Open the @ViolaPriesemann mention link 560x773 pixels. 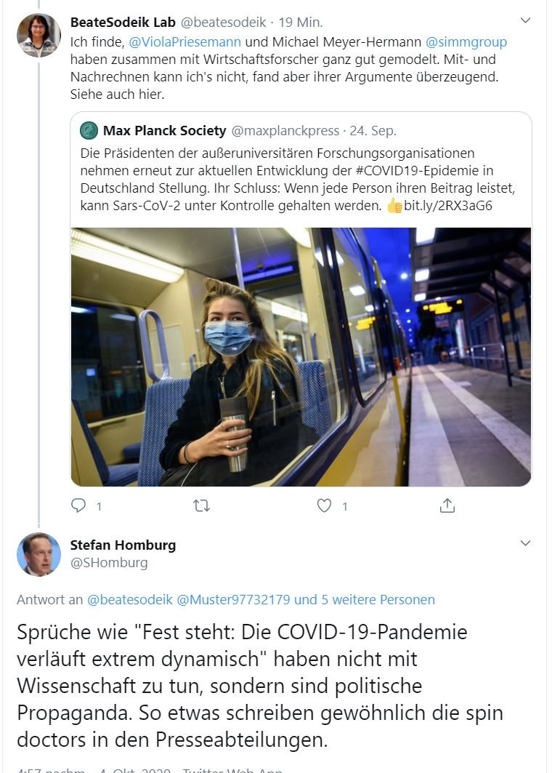[x=184, y=42]
